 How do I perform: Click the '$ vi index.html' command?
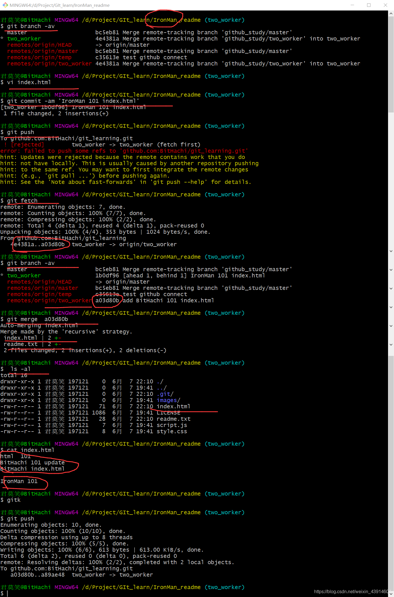click(x=25, y=82)
